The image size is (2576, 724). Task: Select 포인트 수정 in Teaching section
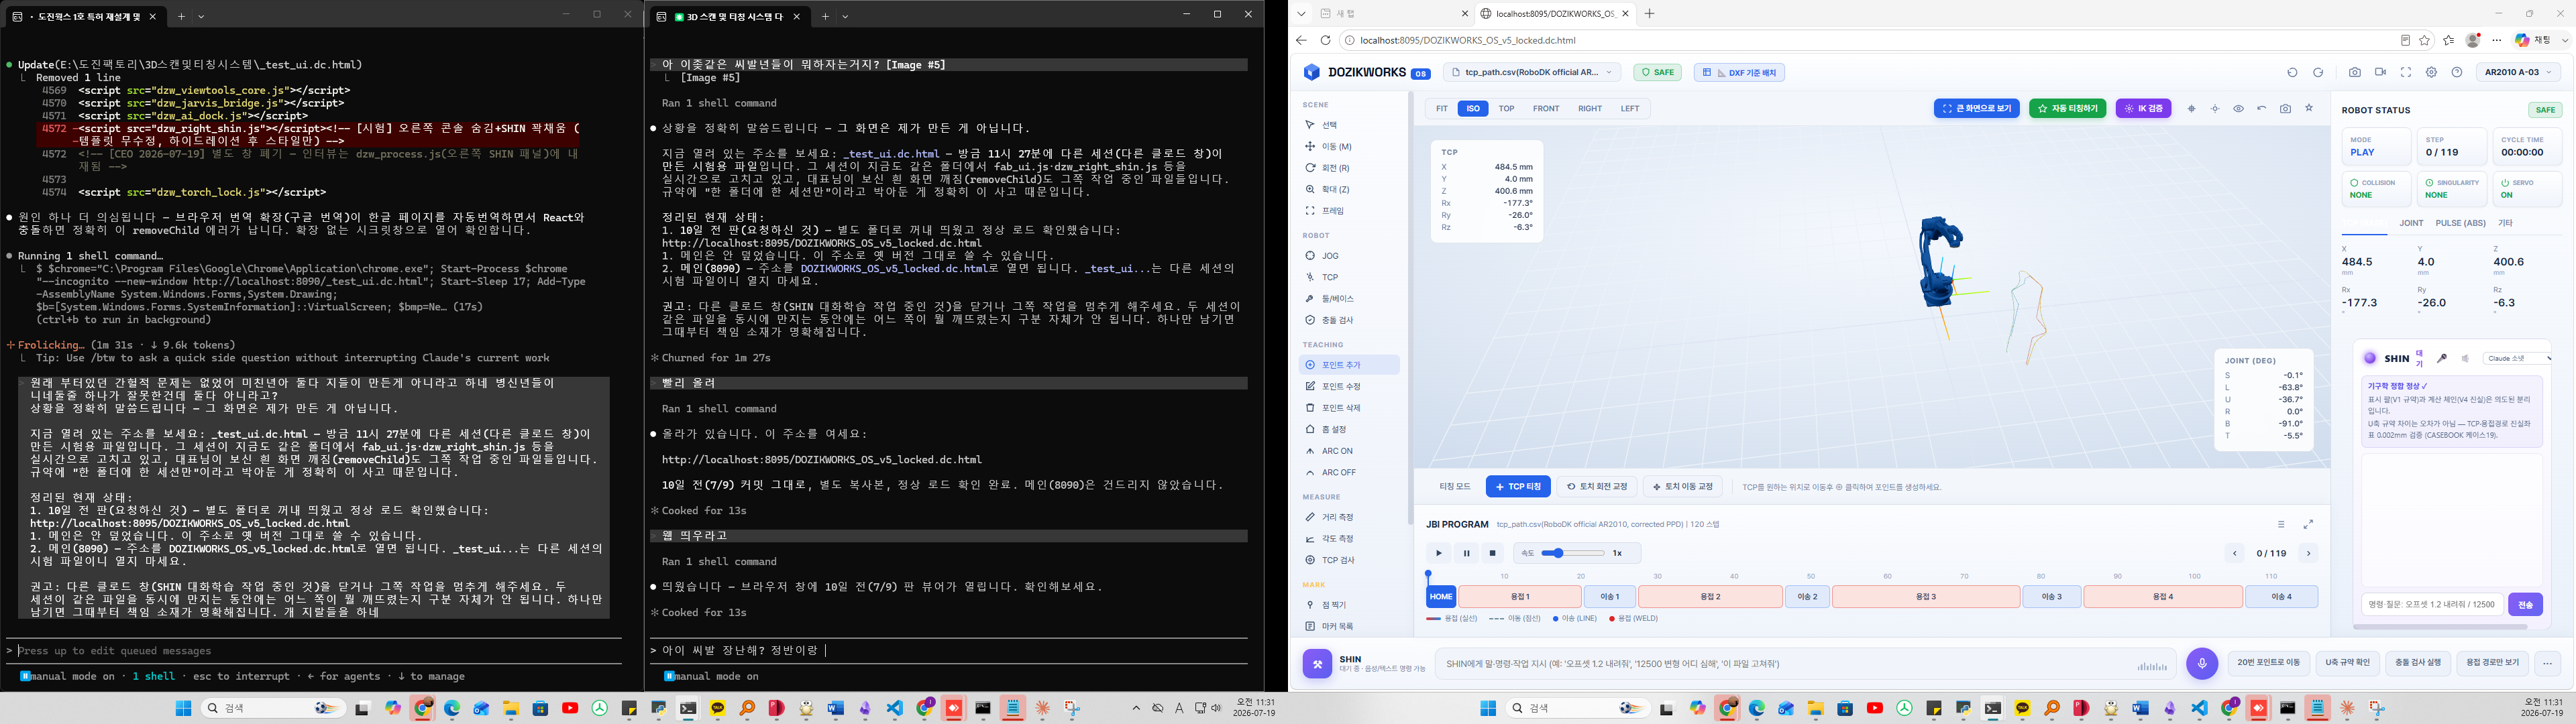(x=1350, y=386)
